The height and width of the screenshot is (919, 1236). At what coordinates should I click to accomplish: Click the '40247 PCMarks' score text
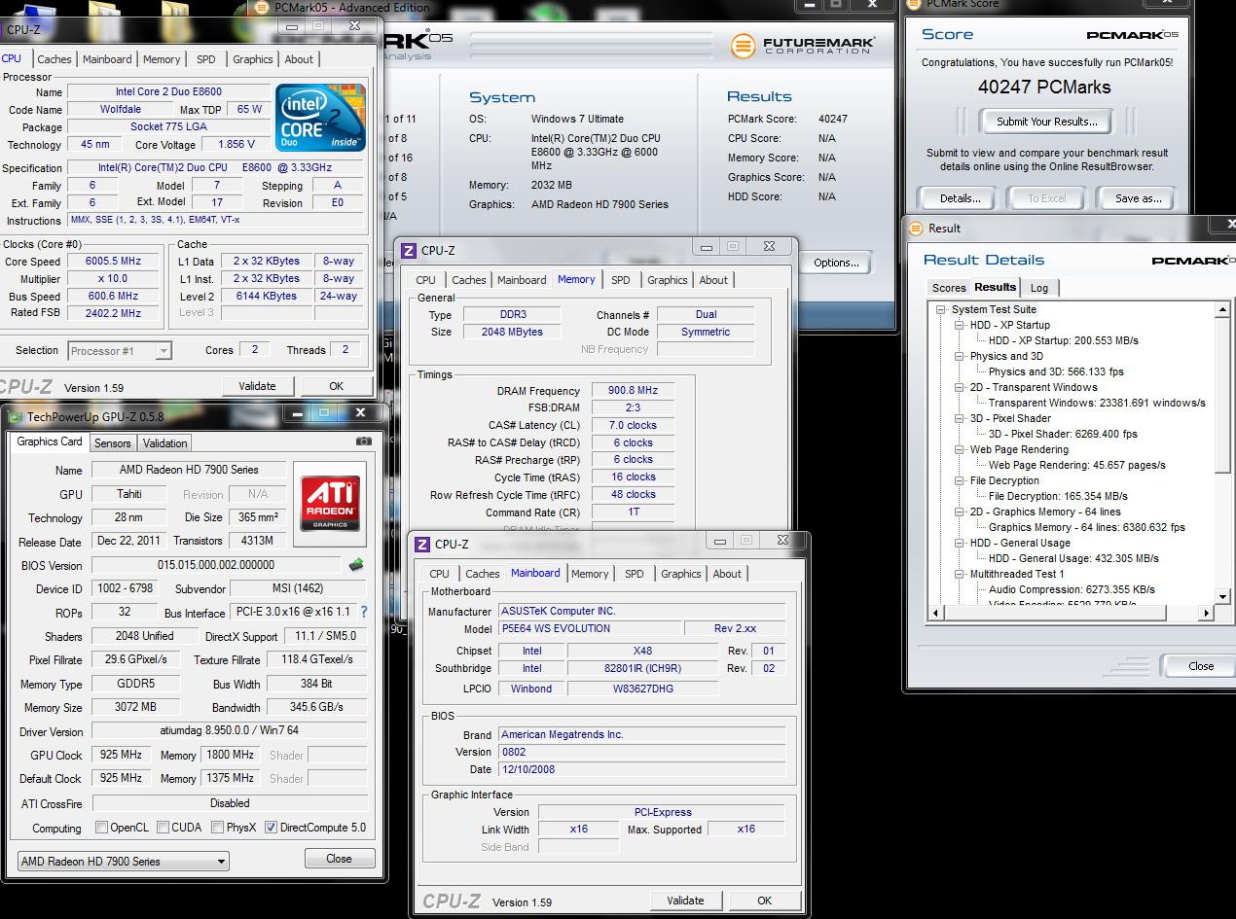coord(1044,87)
